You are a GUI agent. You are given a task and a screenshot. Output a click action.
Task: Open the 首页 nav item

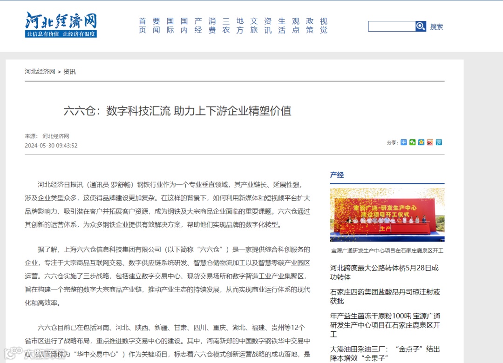point(143,26)
